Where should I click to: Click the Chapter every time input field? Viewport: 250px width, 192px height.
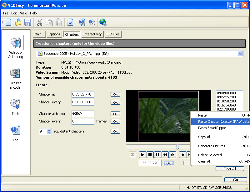click(x=83, y=102)
